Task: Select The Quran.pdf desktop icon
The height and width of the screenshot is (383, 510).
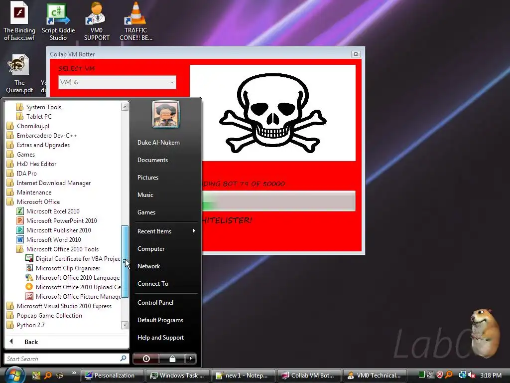Action: point(19,74)
